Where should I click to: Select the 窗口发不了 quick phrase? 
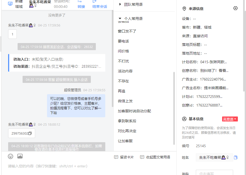(127, 31)
